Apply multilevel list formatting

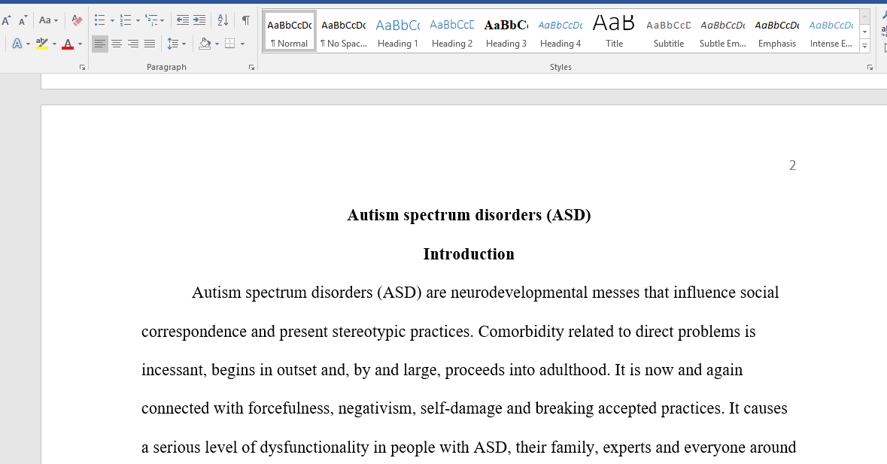point(151,20)
